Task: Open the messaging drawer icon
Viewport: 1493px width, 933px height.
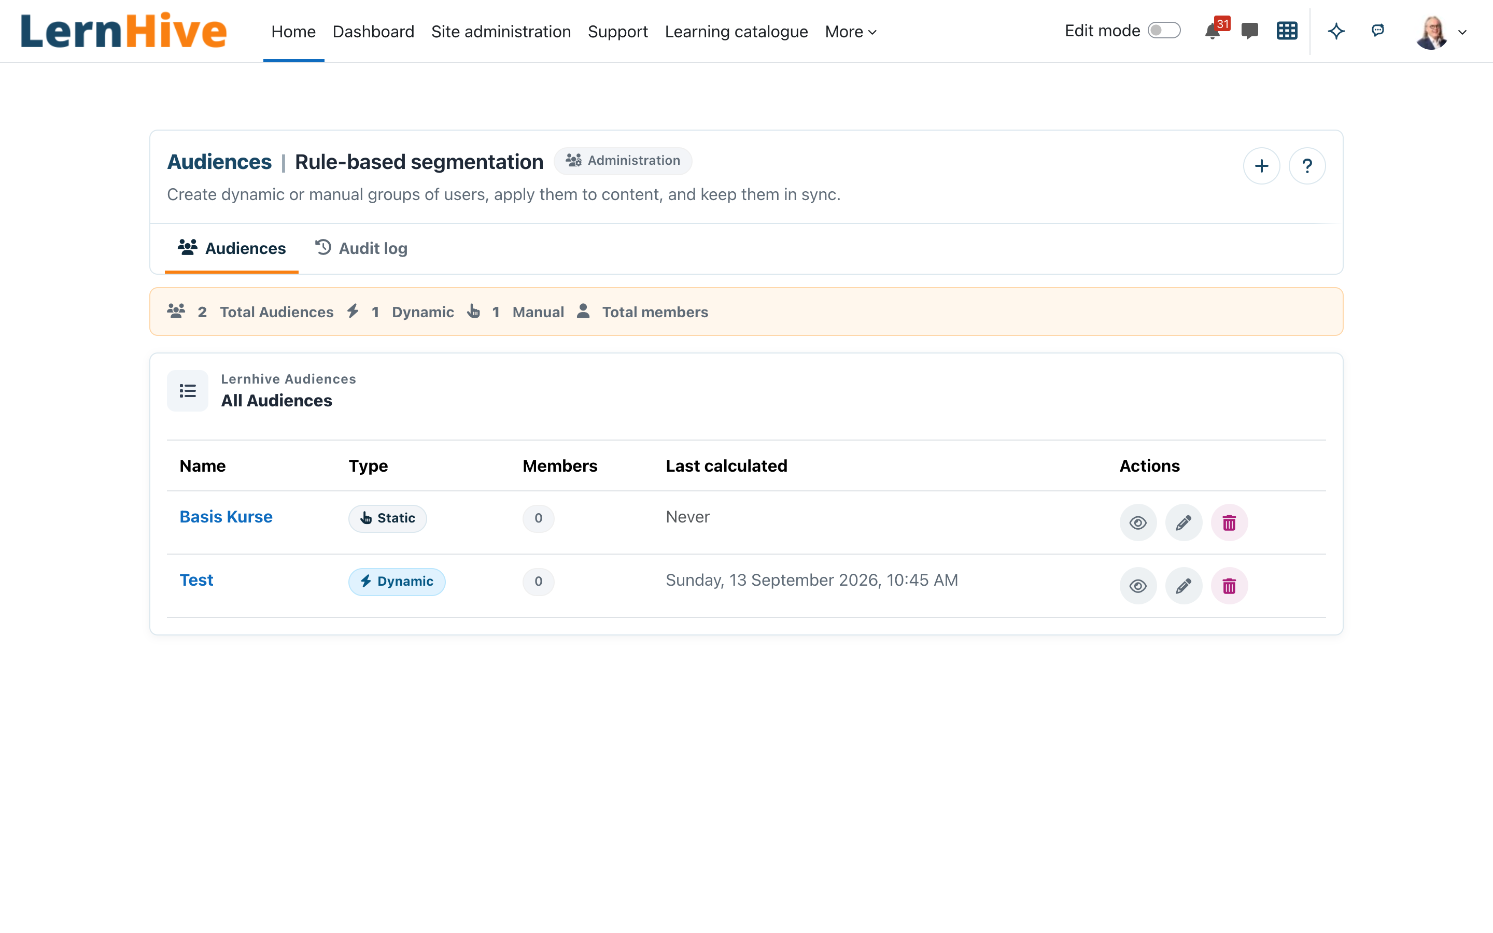Action: click(1249, 31)
